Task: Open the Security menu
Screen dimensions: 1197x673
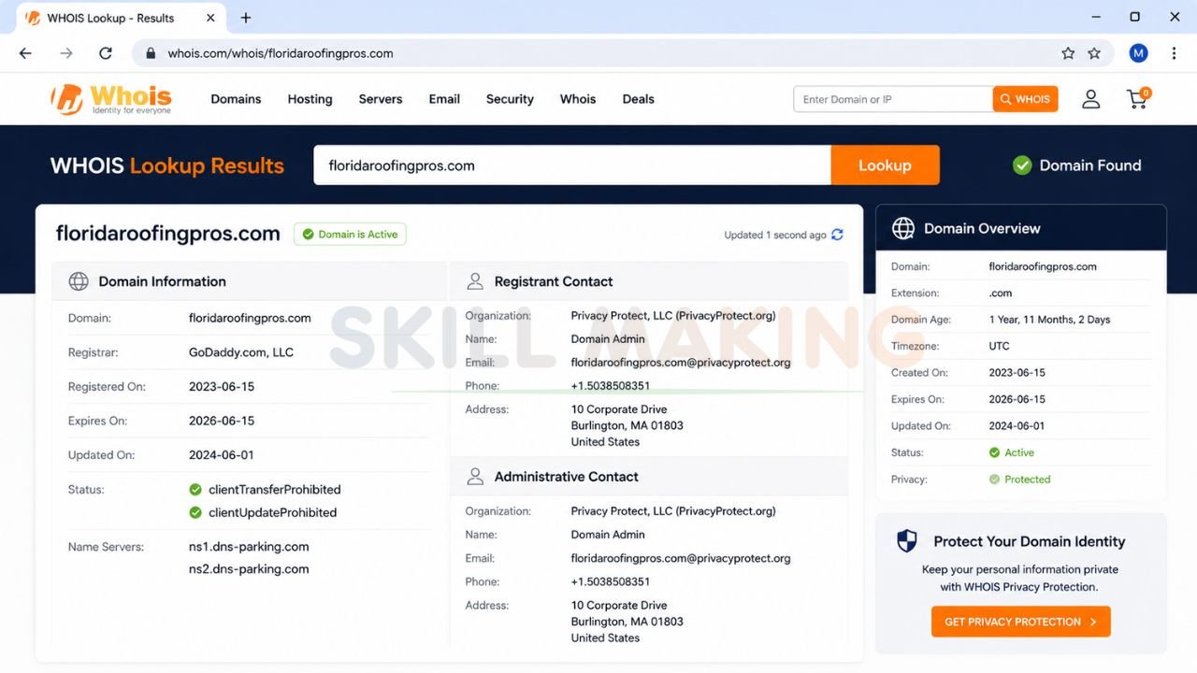Action: (x=510, y=99)
